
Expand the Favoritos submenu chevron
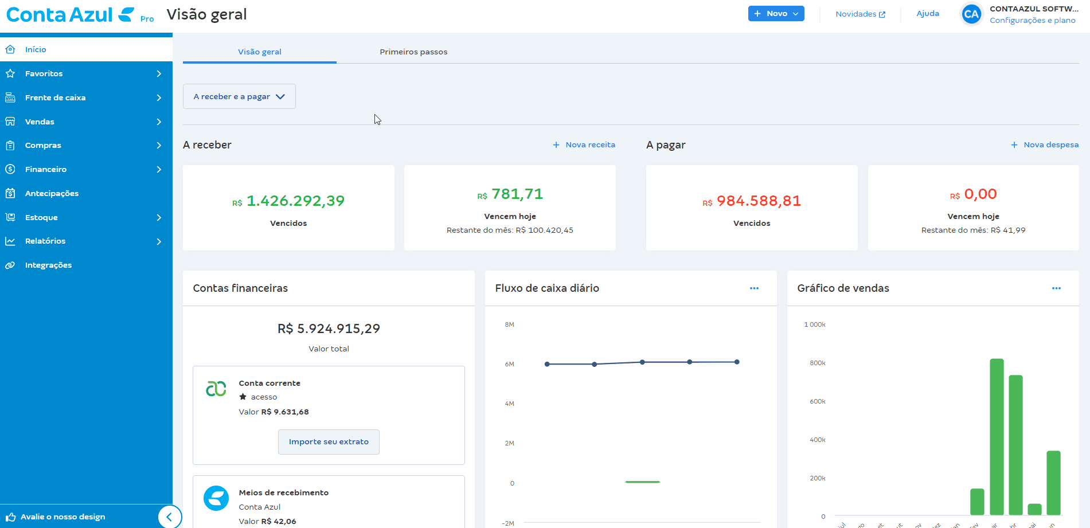click(x=159, y=73)
